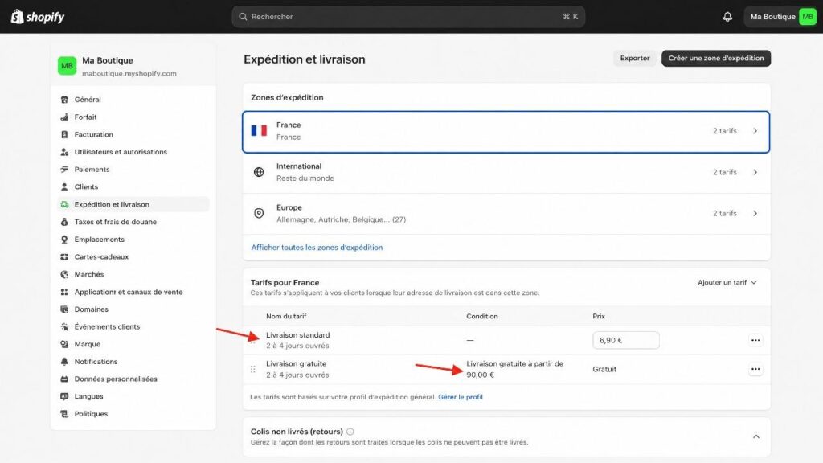Click the Tarifs pour France heading
The width and height of the screenshot is (823, 463).
(285, 282)
